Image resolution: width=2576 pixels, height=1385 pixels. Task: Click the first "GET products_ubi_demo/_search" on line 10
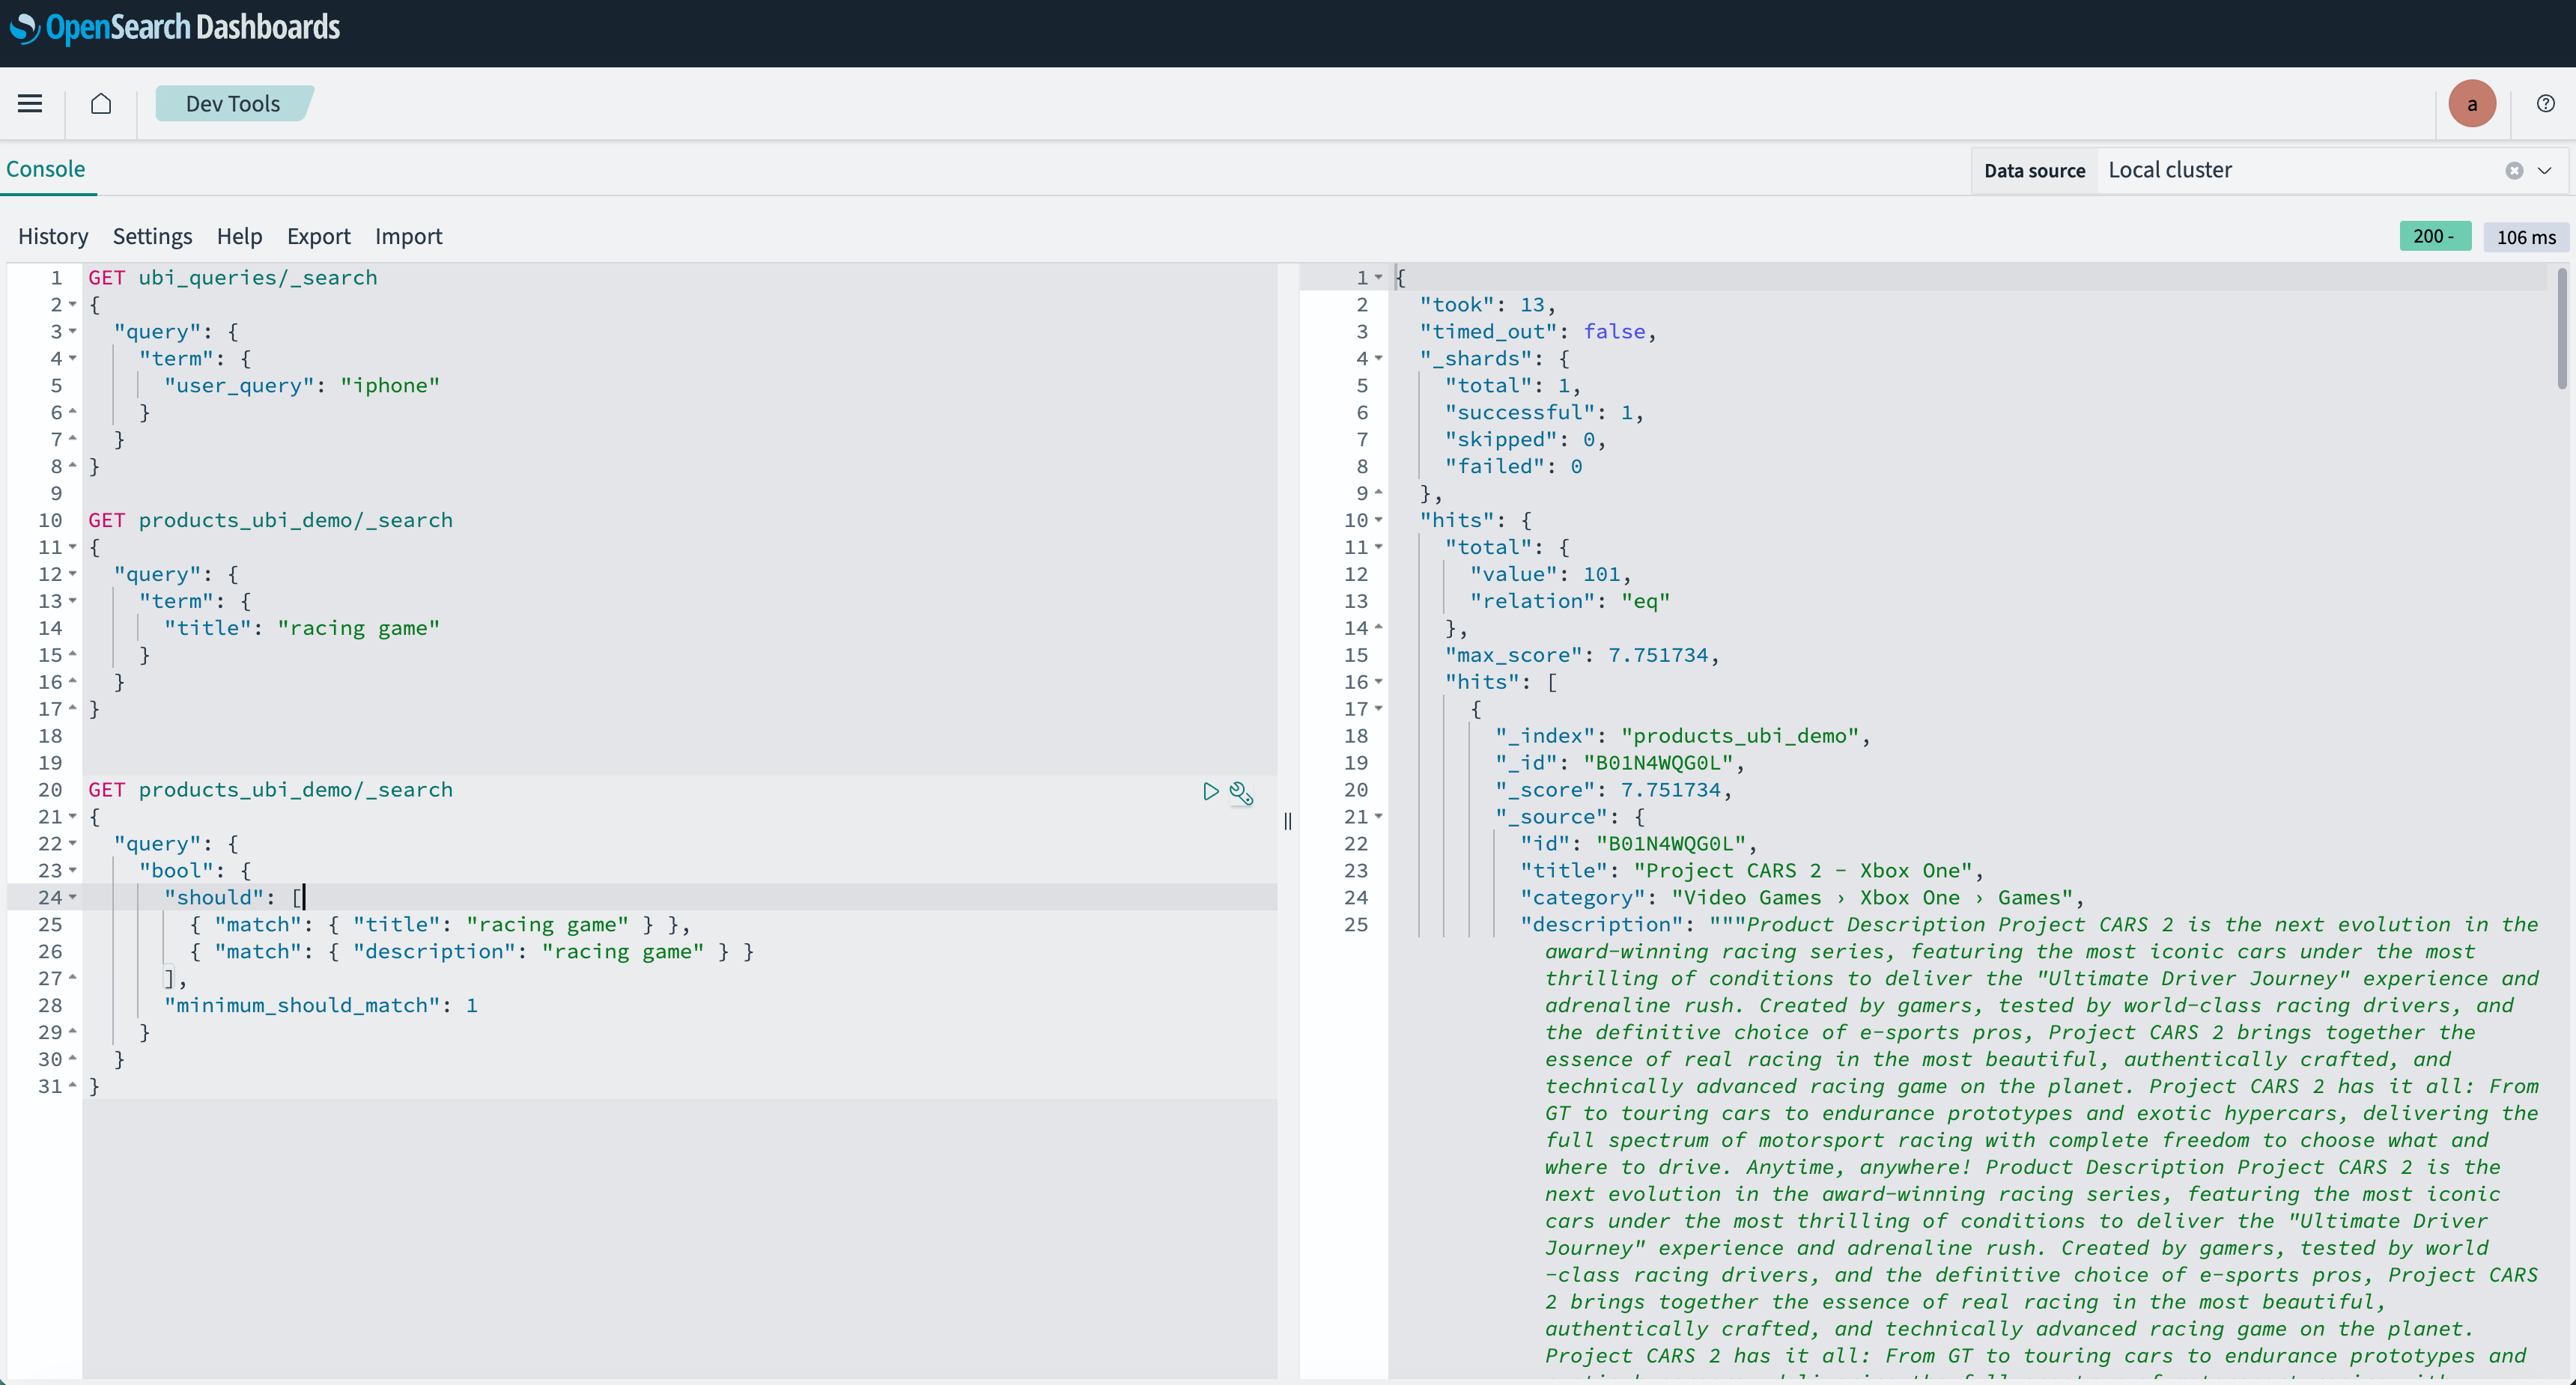tap(270, 521)
